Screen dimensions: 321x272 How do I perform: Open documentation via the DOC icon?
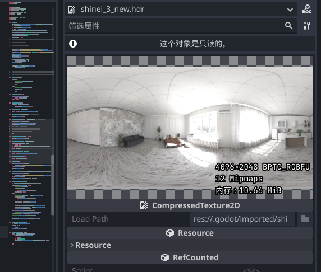(306, 9)
